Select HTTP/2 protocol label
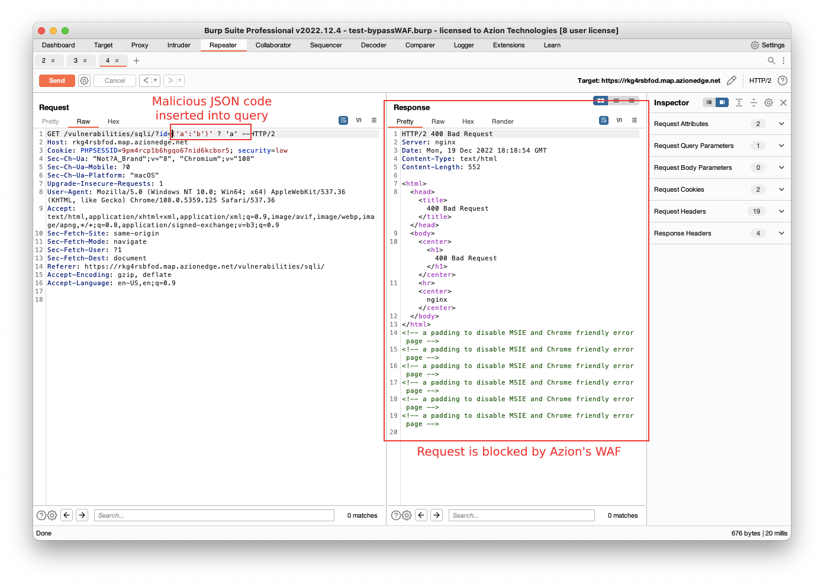 [x=760, y=80]
